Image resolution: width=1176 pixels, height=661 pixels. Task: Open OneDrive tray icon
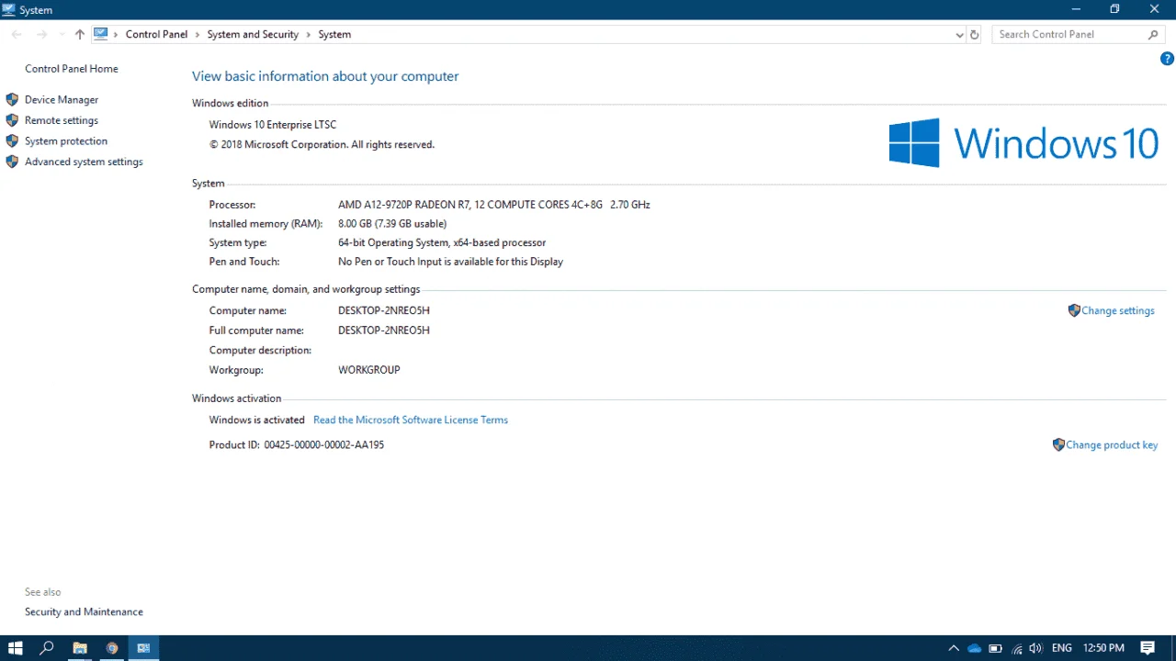click(975, 648)
